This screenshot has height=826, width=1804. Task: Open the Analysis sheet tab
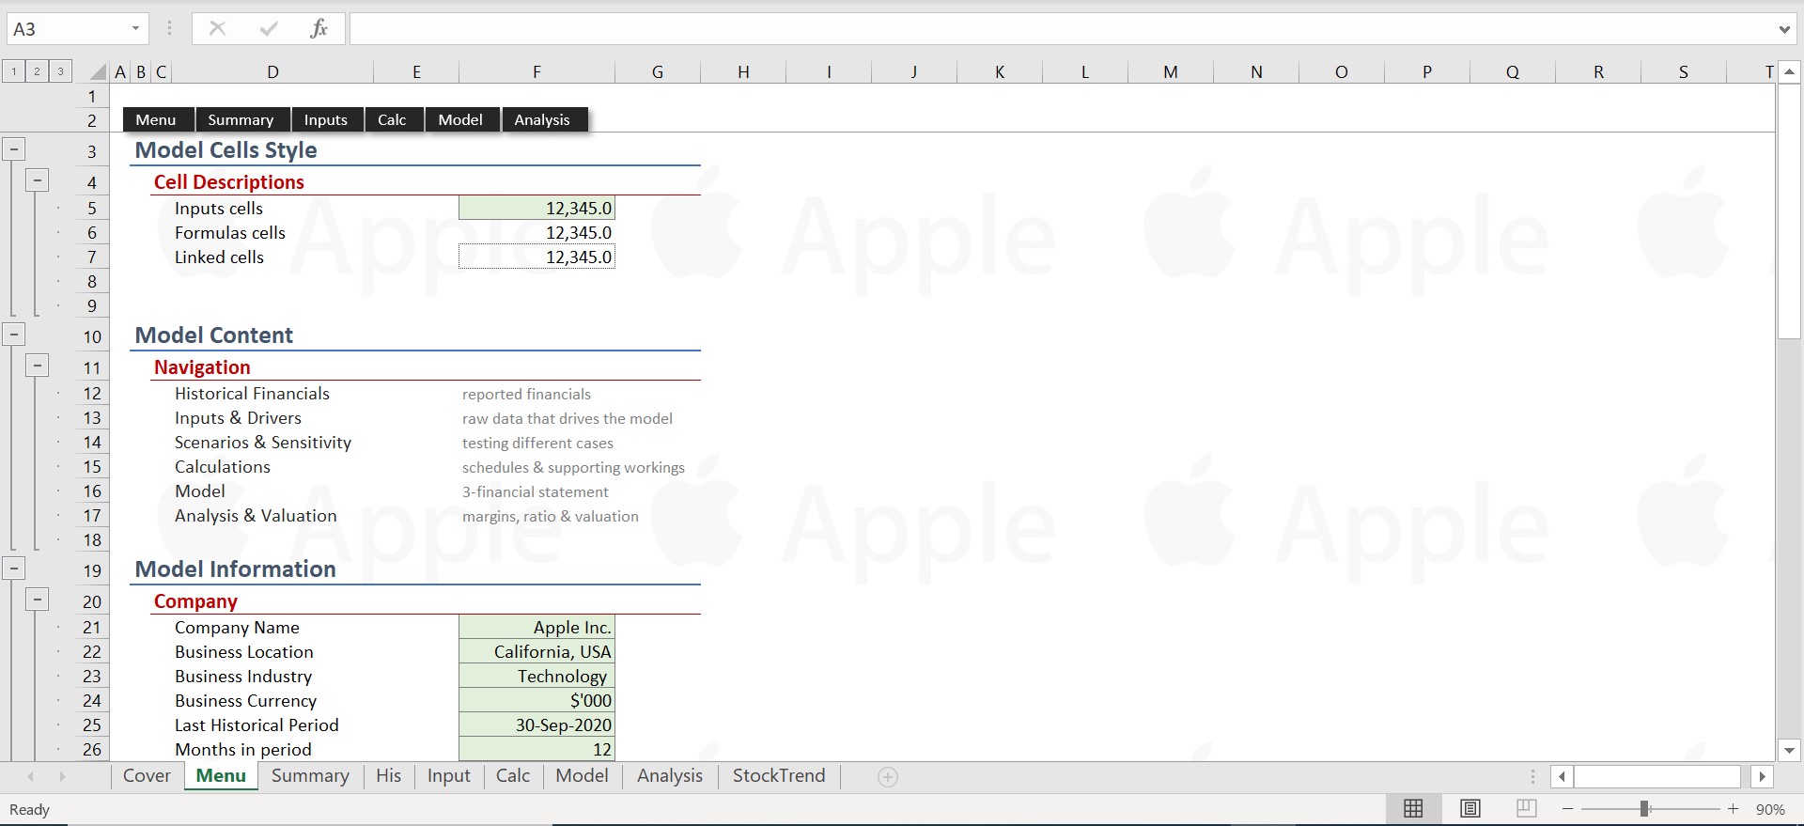(x=669, y=776)
